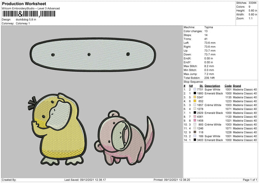
Task: Click 'Last Saved: 09/12/2021 12.38.17' footer text
Action: point(85,180)
